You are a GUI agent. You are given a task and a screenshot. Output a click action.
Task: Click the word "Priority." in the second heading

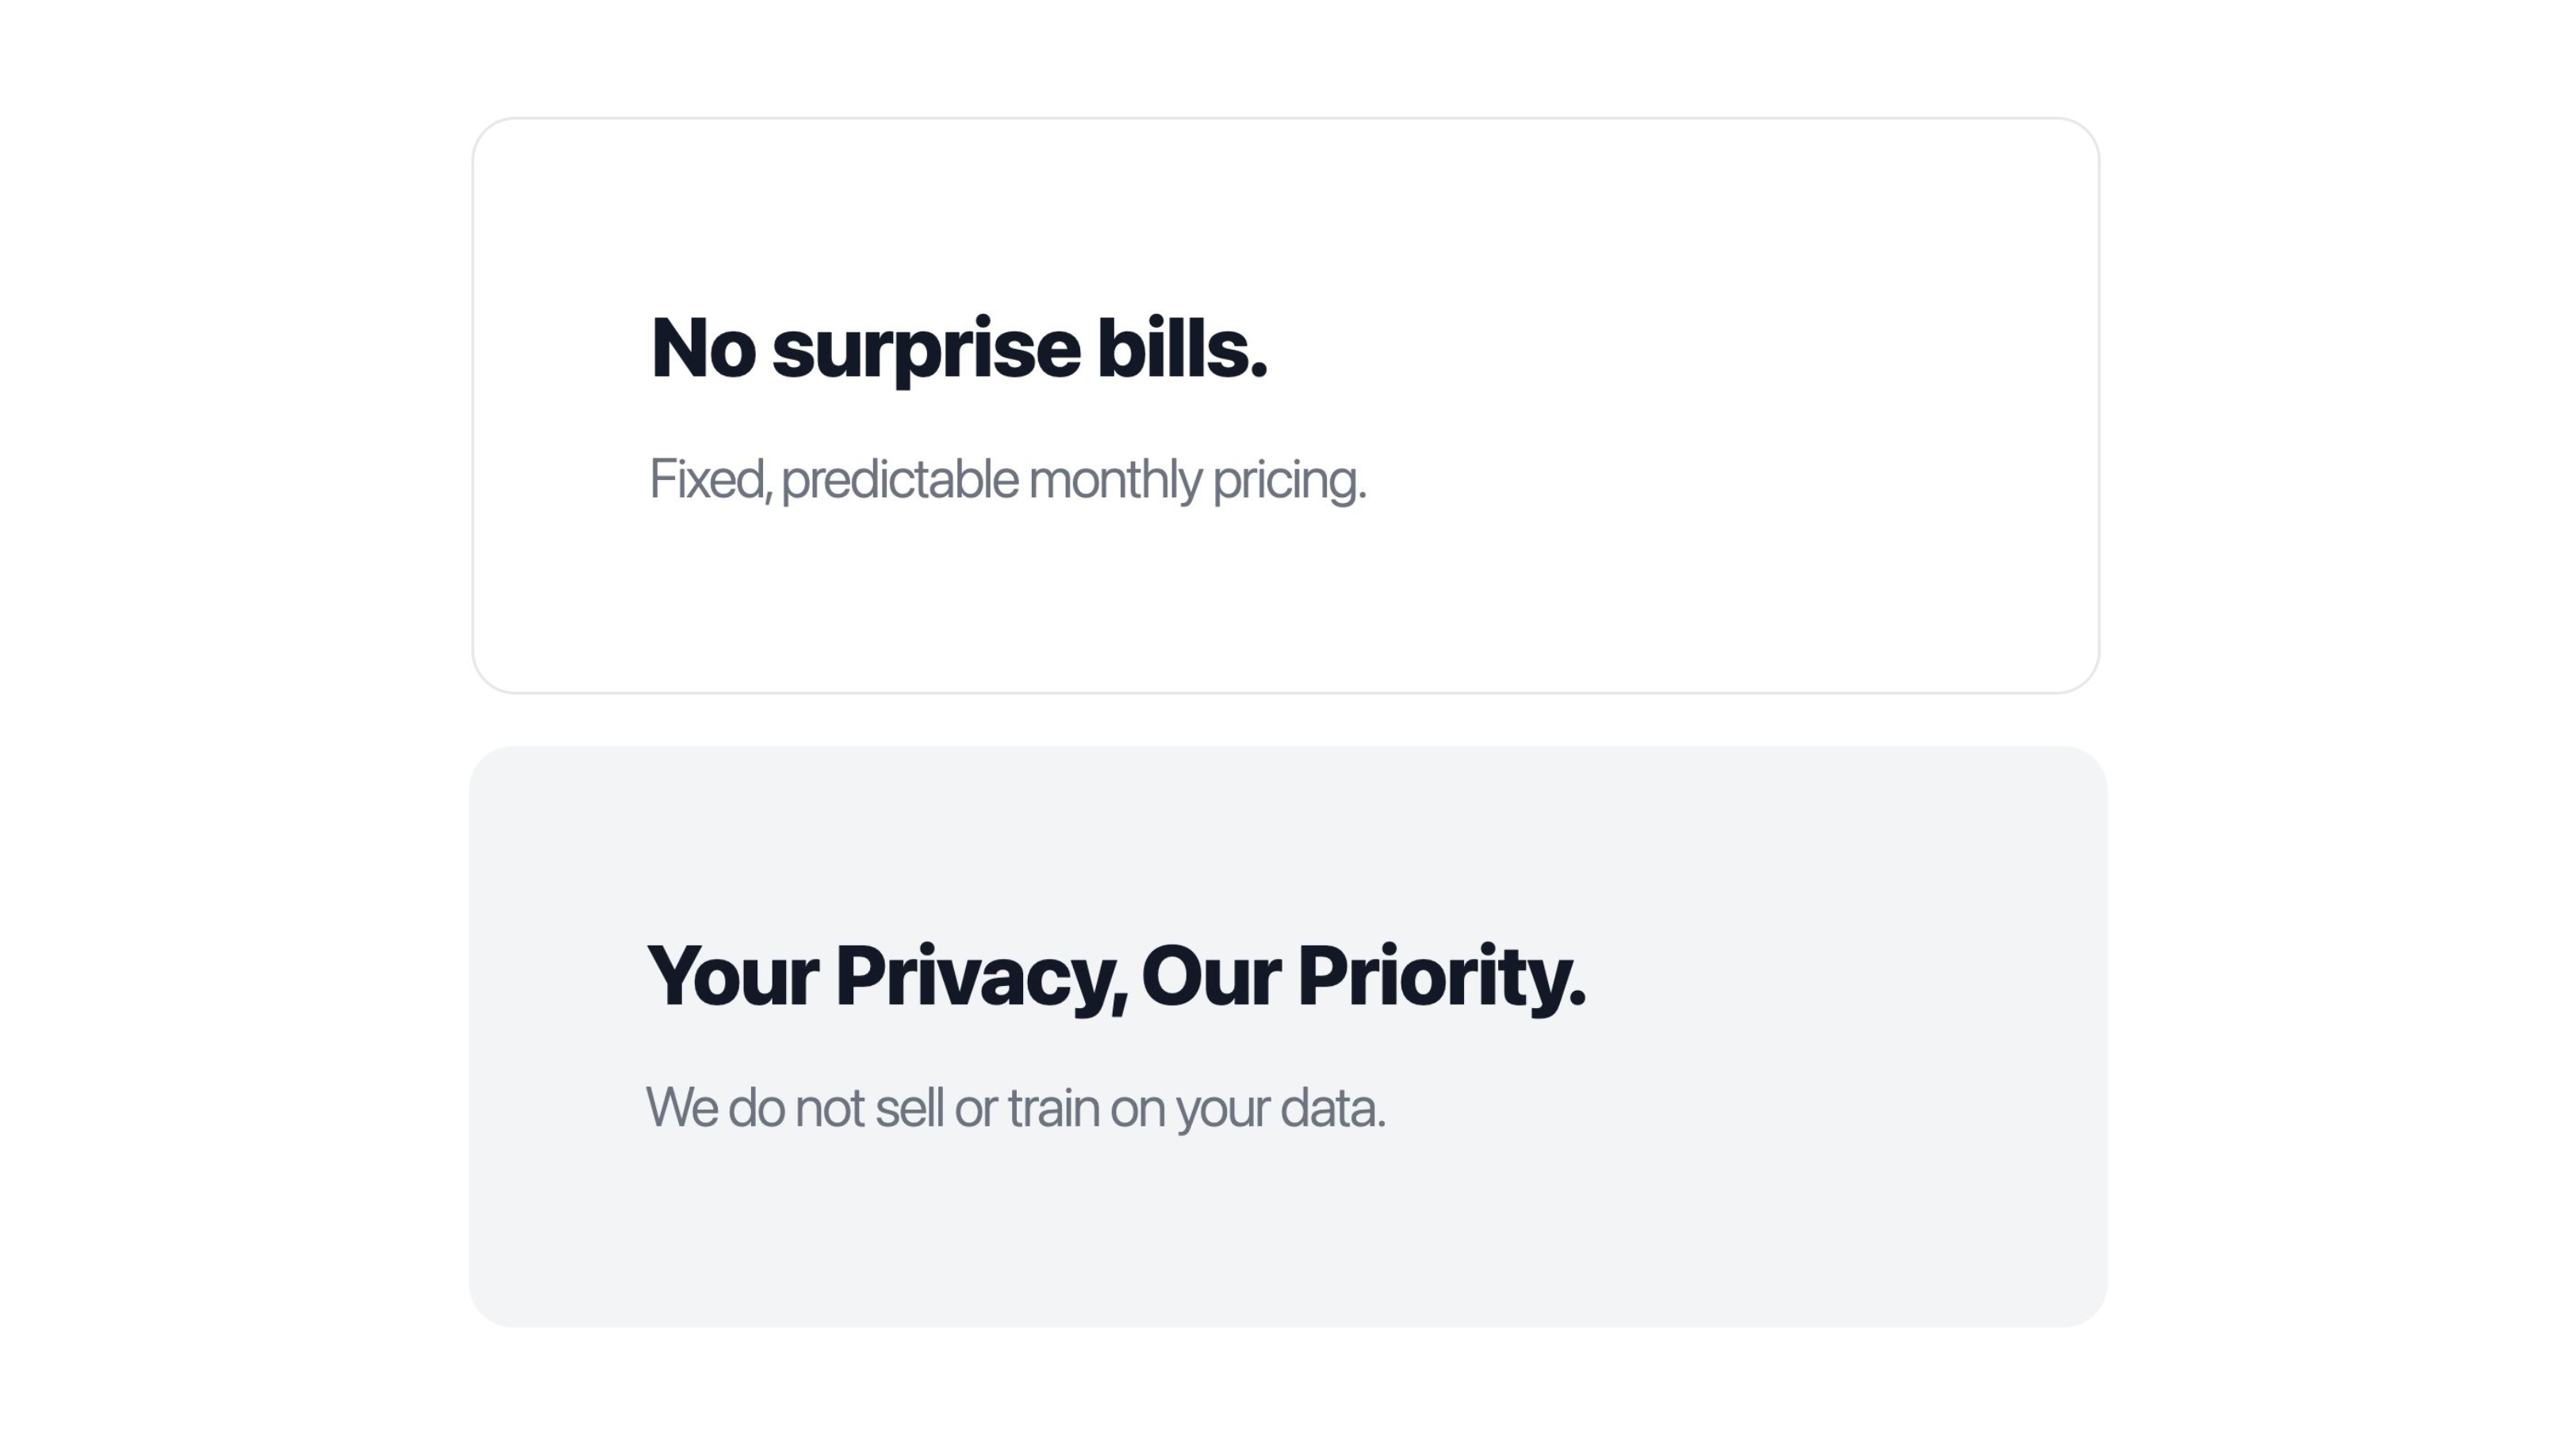(1441, 978)
